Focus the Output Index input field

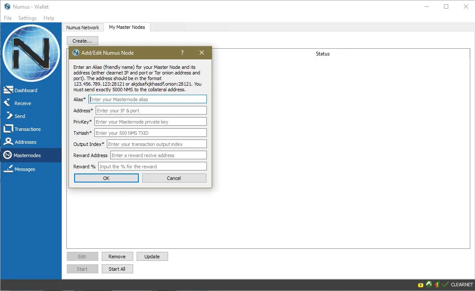[157, 144]
